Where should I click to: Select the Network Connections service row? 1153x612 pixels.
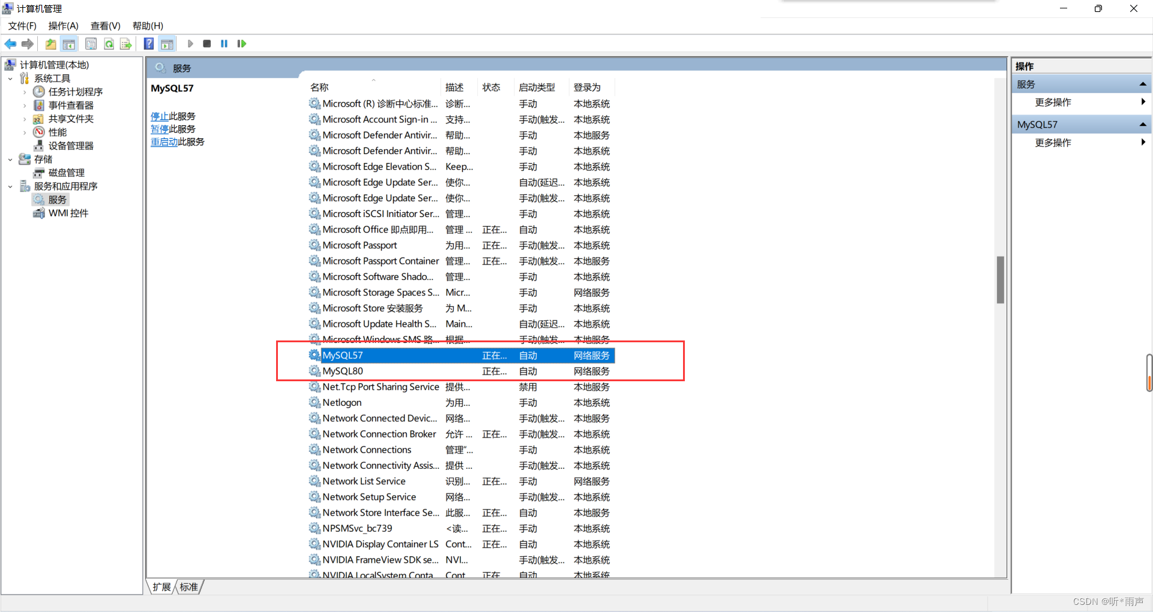(x=461, y=450)
